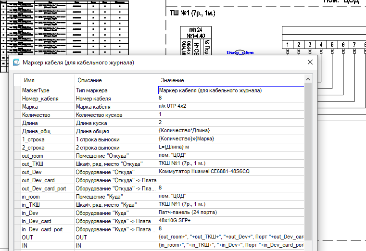This screenshot has height=251, width=366.
Task: Click the 'Номер_кабеля' name cell
Action: click(x=48, y=99)
